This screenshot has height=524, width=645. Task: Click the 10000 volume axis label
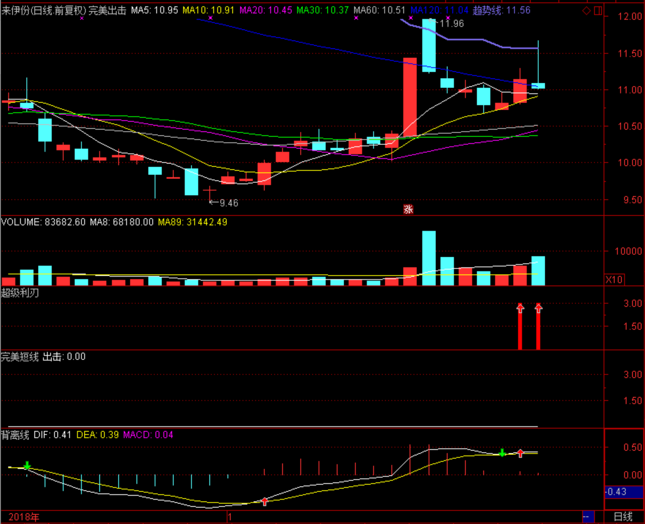(x=628, y=251)
